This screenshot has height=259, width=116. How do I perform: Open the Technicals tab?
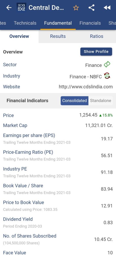25,23
